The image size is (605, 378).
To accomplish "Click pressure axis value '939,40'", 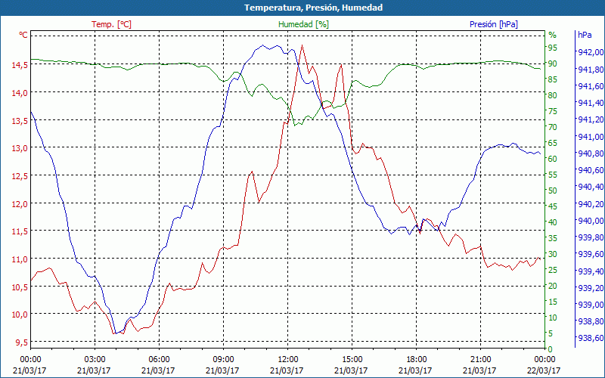I will (x=591, y=271).
